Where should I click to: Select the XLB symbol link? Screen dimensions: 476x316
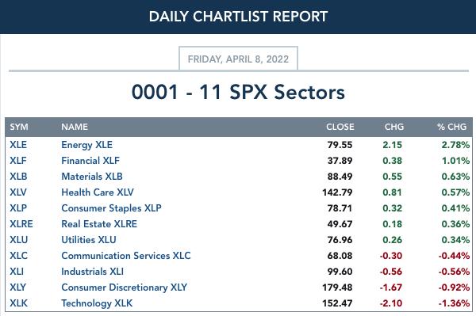[18, 177]
